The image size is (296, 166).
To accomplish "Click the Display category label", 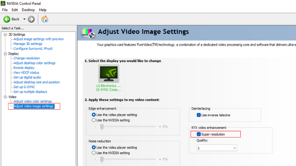I will click(x=13, y=54).
